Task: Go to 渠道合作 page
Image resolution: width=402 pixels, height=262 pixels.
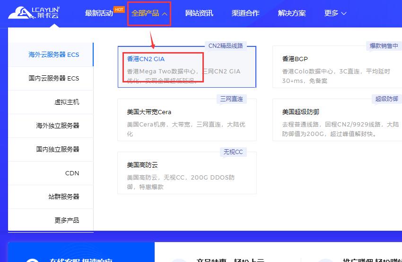Action: click(x=245, y=13)
